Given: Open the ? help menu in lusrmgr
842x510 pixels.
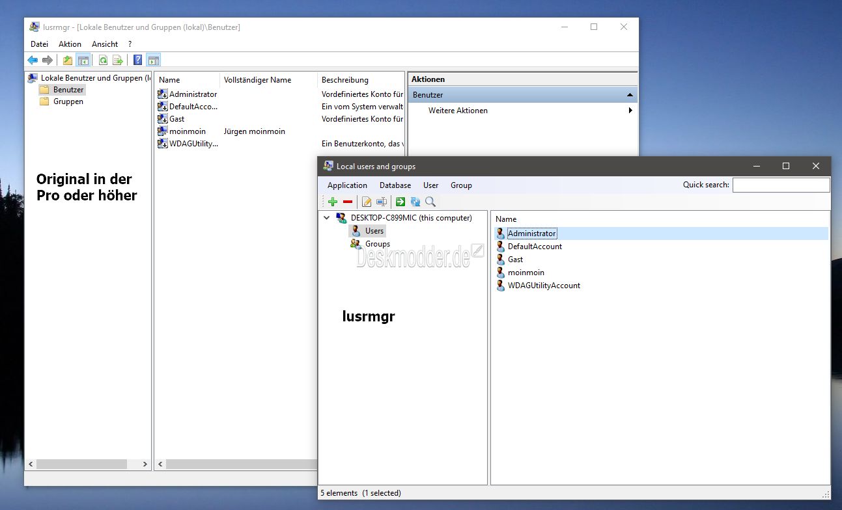Looking at the screenshot, I should 130,44.
